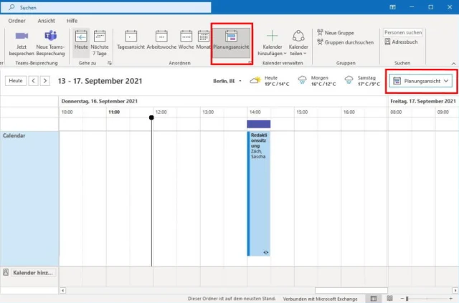Click Gruppen durchsuchen
The width and height of the screenshot is (459, 303).
[347, 42]
